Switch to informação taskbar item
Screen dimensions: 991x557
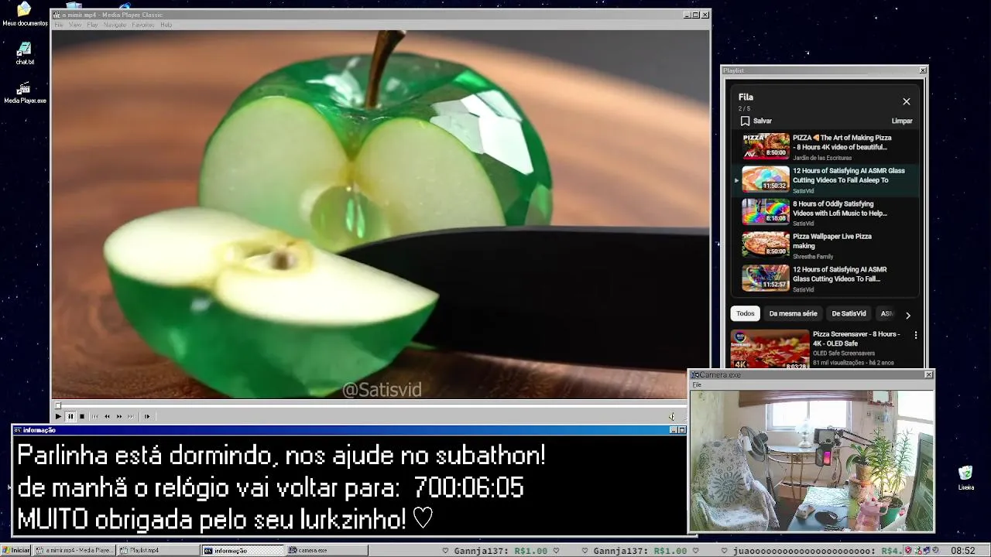click(243, 550)
